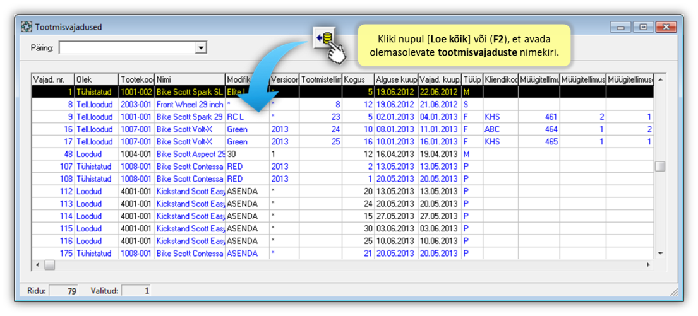Click the Olek column header

pos(97,79)
